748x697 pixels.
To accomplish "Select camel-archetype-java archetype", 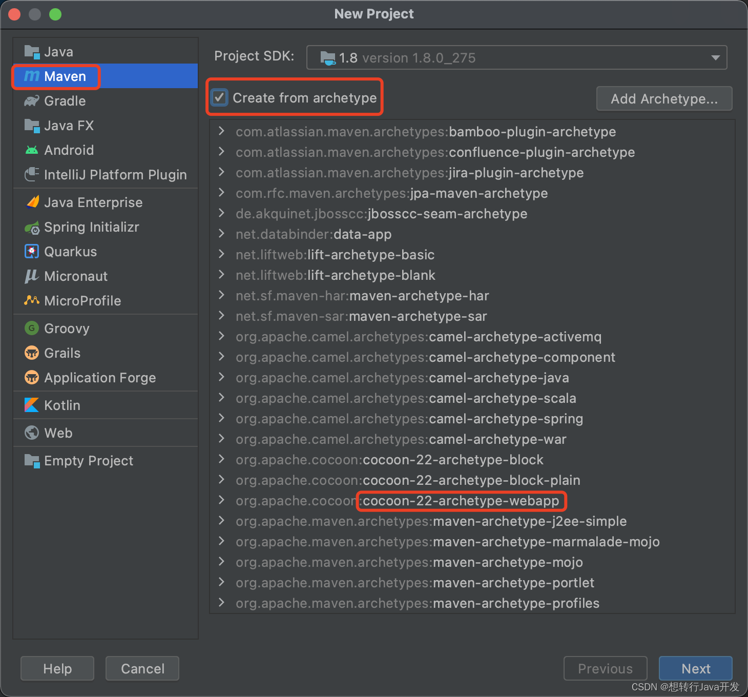I will coord(472,378).
